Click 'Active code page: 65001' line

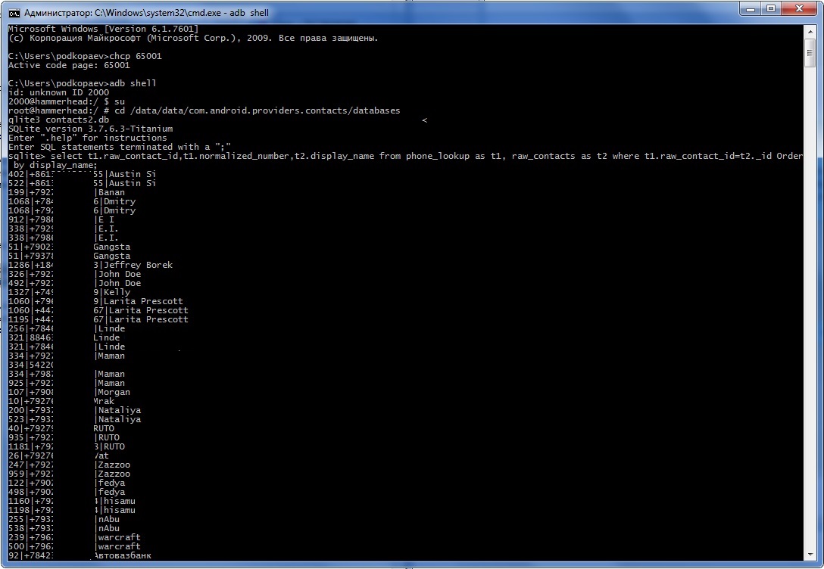click(69, 65)
